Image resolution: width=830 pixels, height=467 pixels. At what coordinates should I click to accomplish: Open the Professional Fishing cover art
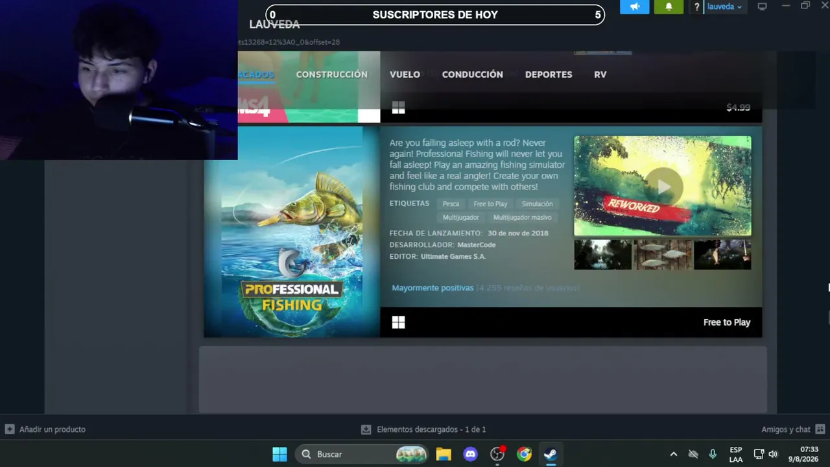(292, 232)
